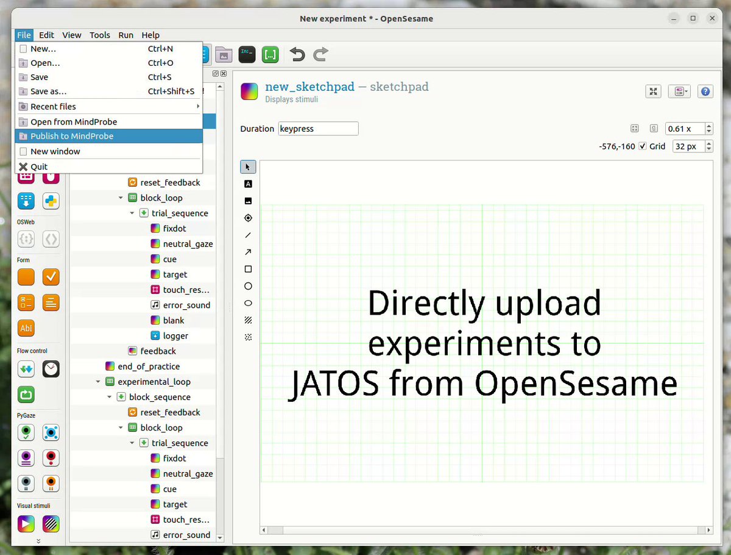This screenshot has height=555, width=731.
Task: Select the logger item in tree
Action: [176, 336]
